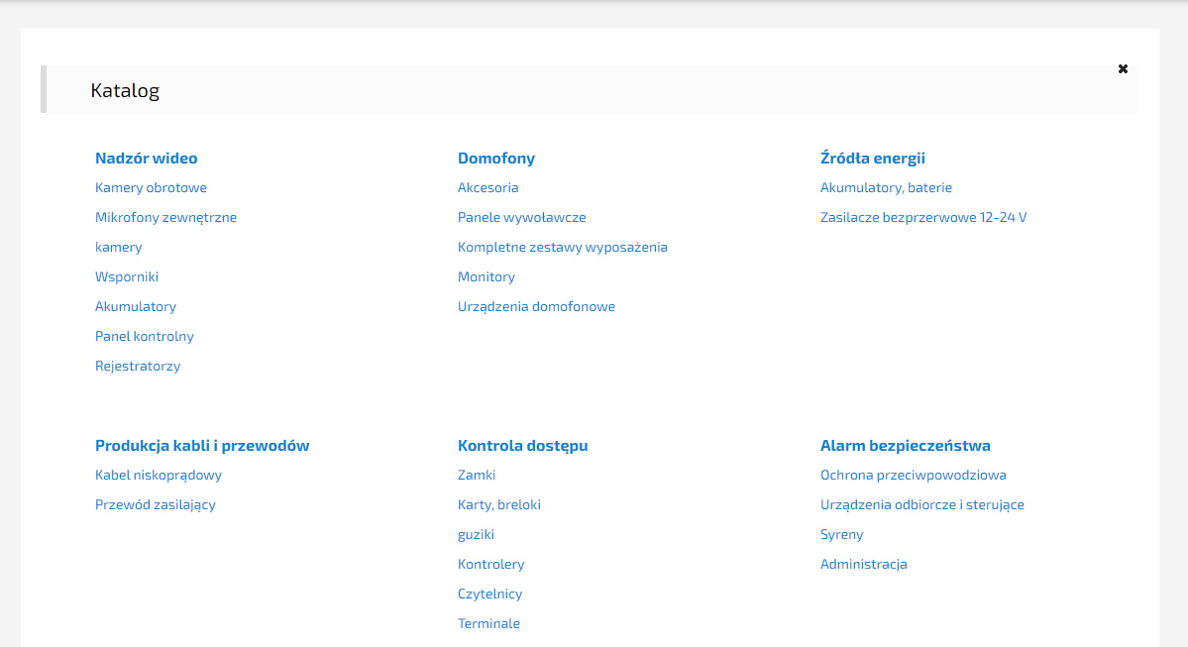The height and width of the screenshot is (647, 1188).
Task: Close the Katalog popup with the X icon
Action: [x=1123, y=69]
